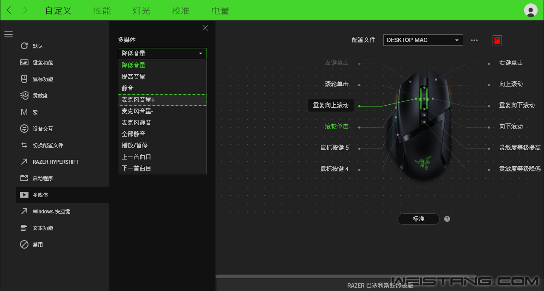Viewport: 544px width, 291px height.
Task: Click the 重复向上滚动 button label
Action: click(331, 105)
